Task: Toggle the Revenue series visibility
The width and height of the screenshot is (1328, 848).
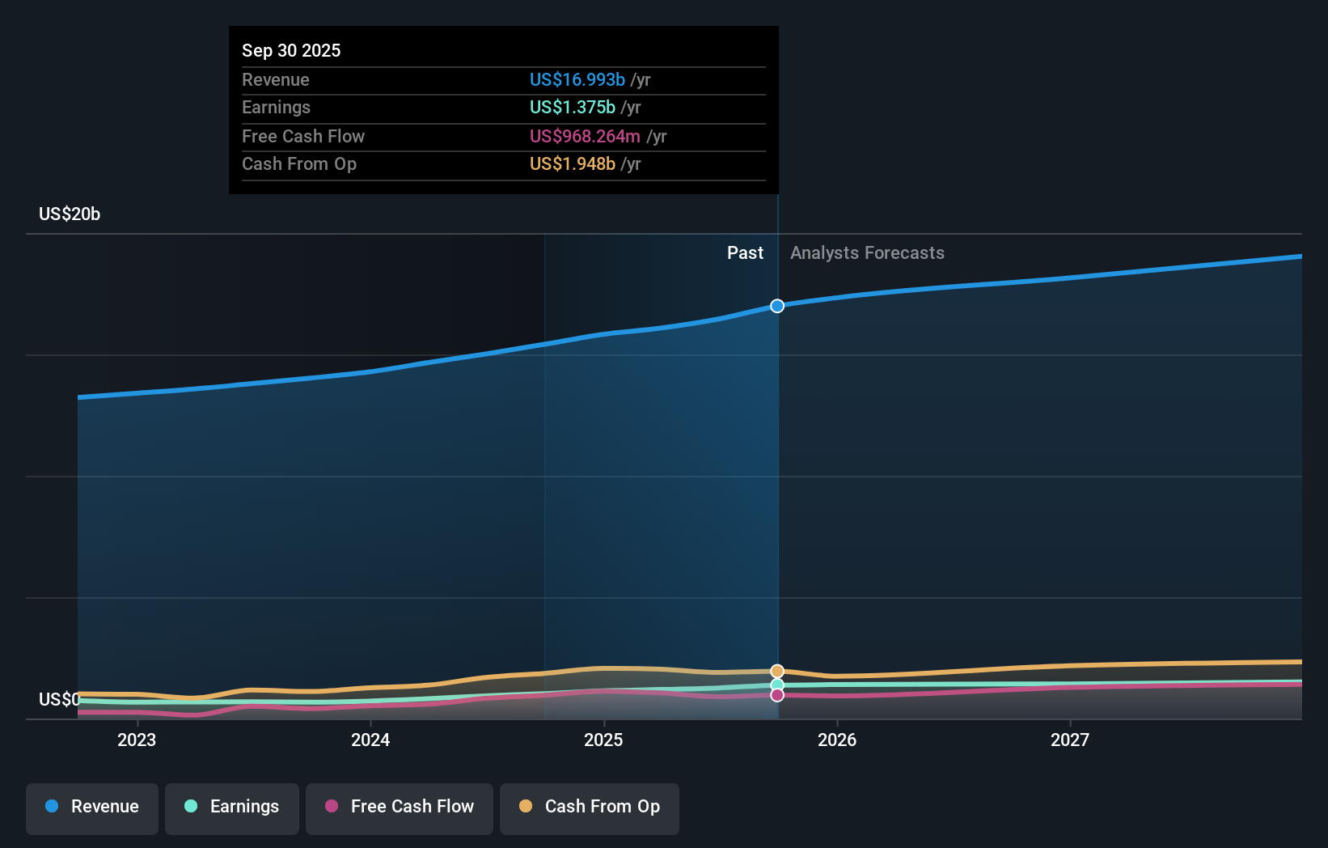Action: [91, 807]
